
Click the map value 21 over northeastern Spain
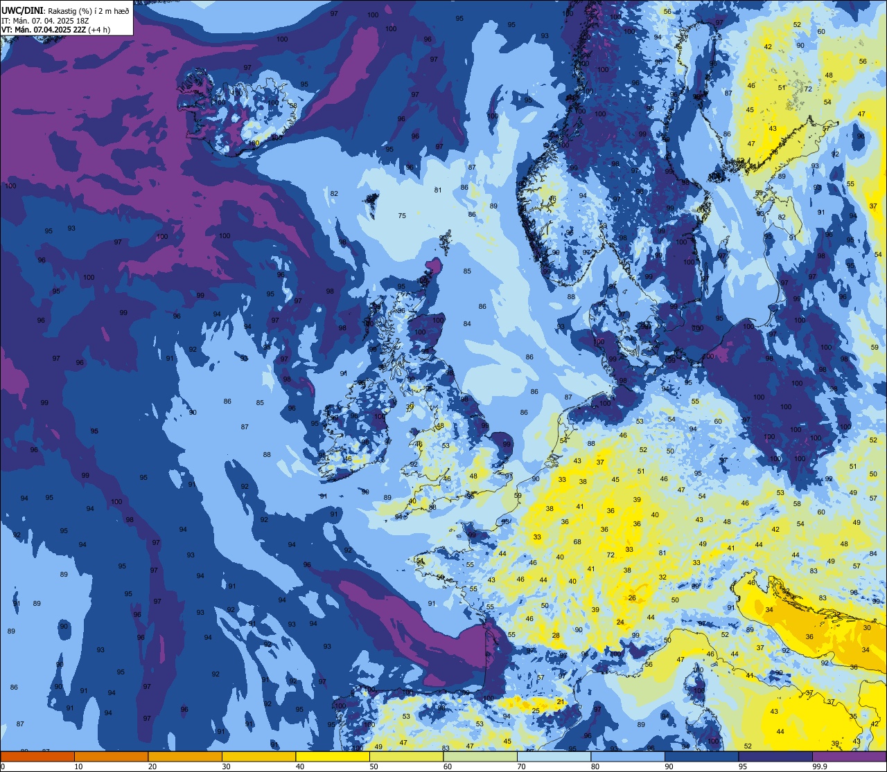coord(560,702)
